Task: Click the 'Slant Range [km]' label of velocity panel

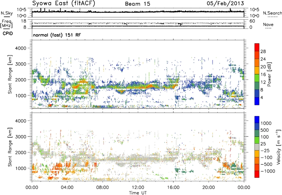Action: [10, 147]
